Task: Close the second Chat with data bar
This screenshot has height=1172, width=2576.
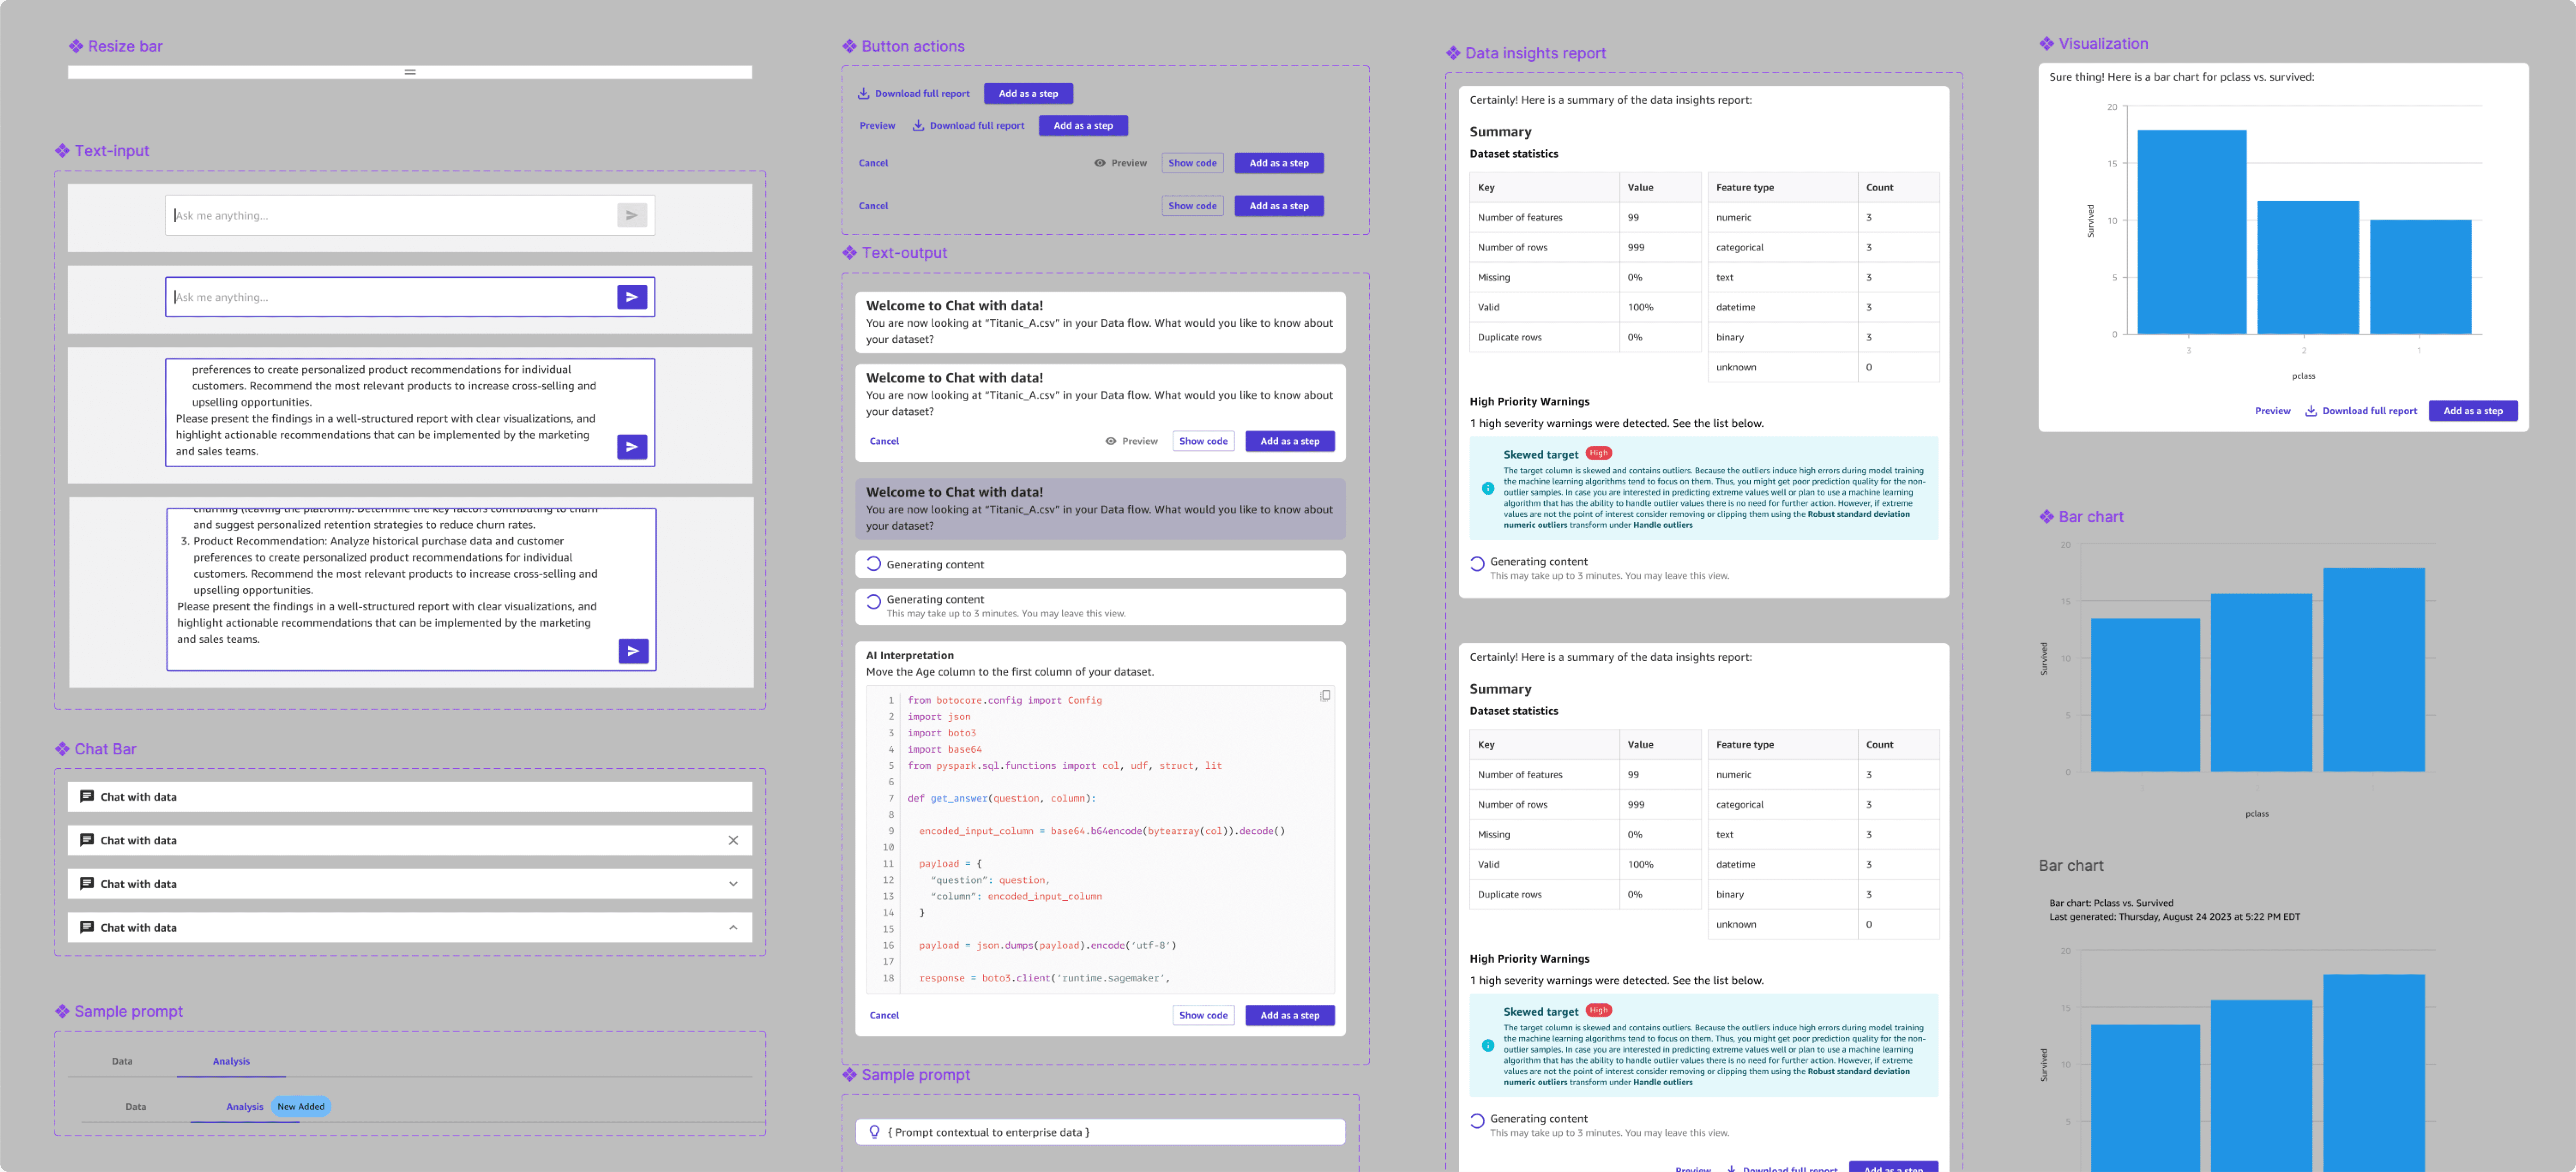Action: click(x=733, y=840)
